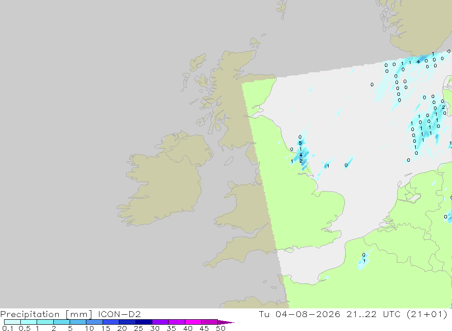Click the 0.5–1 mm legend swatch
Image resolution: width=452 pixels, height=331 pixels.
click(x=29, y=322)
